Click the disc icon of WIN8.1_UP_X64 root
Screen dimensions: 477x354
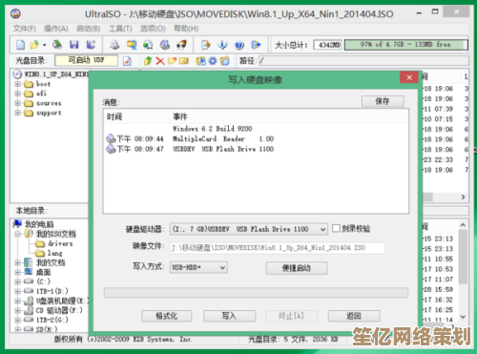tap(17, 74)
